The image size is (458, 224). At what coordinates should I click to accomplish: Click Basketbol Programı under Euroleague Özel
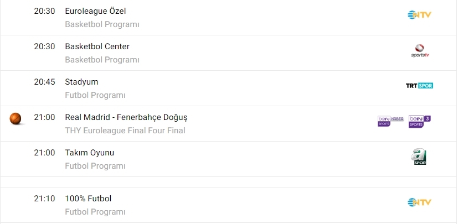pyautogui.click(x=102, y=24)
